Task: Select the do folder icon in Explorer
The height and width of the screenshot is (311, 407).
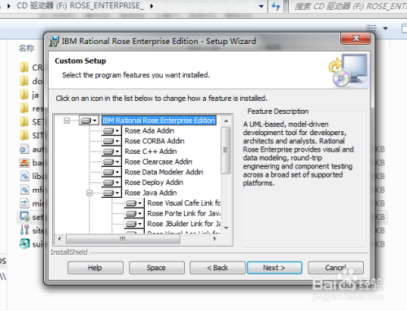Action: pos(24,81)
